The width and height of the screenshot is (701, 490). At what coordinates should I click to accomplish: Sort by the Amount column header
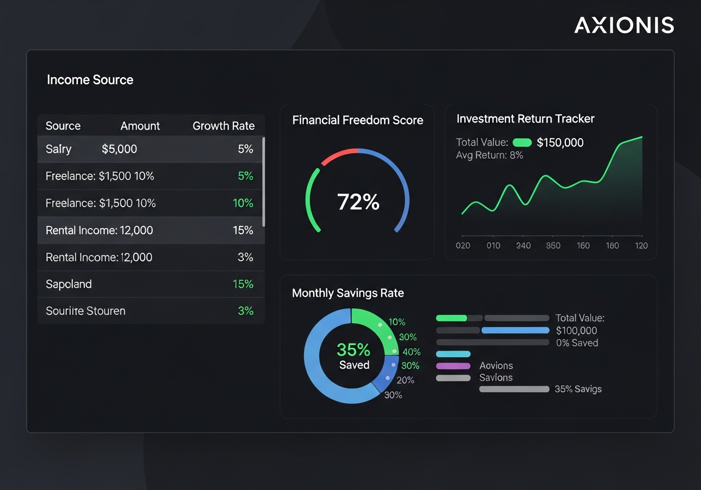[x=140, y=126]
